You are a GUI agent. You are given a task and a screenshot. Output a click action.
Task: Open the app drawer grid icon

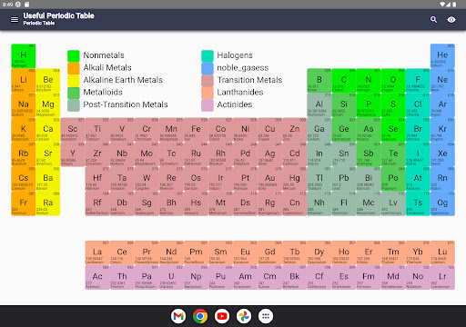(266, 316)
